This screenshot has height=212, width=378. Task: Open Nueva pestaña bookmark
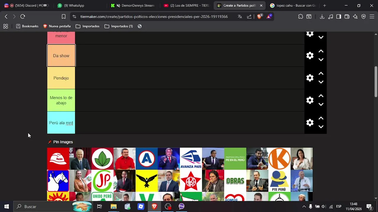click(57, 26)
